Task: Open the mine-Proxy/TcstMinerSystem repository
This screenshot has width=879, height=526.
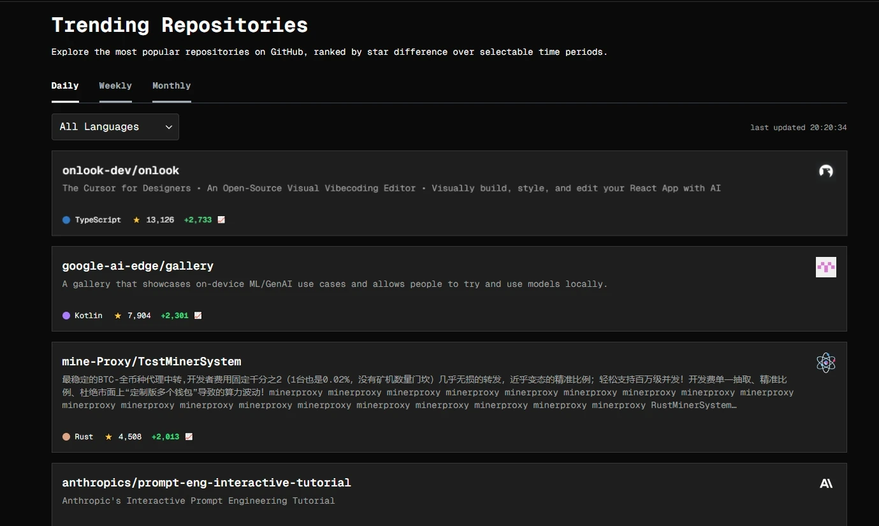Action: pyautogui.click(x=152, y=362)
